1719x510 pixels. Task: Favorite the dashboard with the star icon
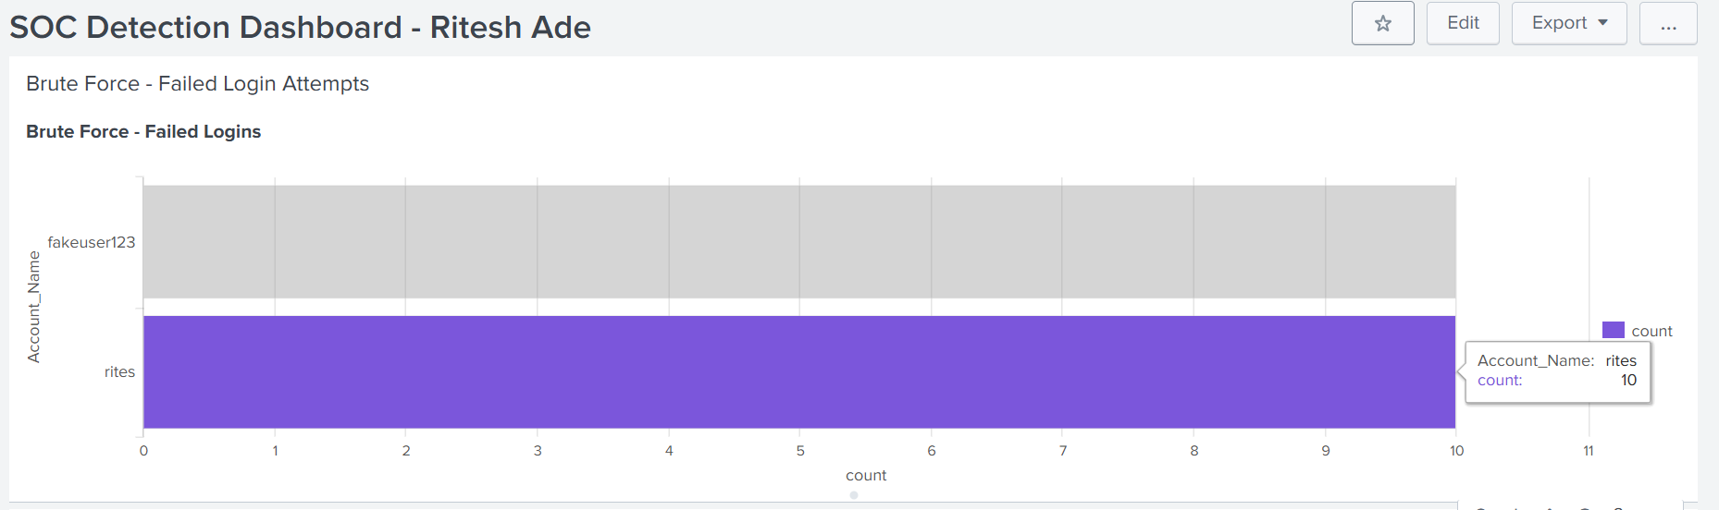click(x=1382, y=24)
